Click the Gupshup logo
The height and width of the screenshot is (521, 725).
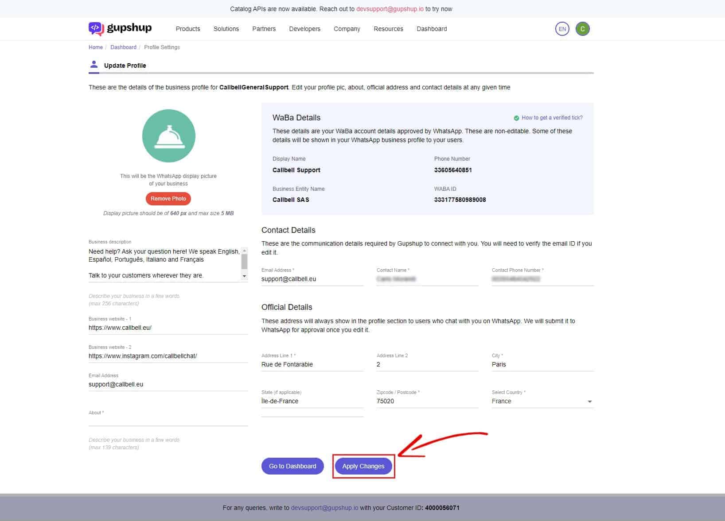pos(120,29)
